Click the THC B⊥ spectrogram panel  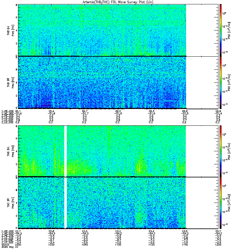pyautogui.click(x=118, y=151)
